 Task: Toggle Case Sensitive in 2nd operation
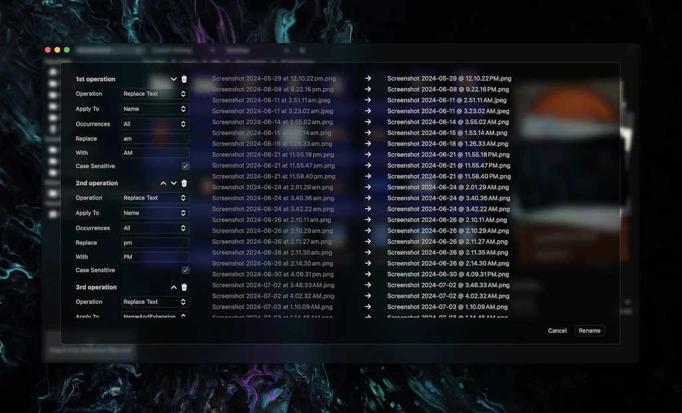click(x=185, y=270)
